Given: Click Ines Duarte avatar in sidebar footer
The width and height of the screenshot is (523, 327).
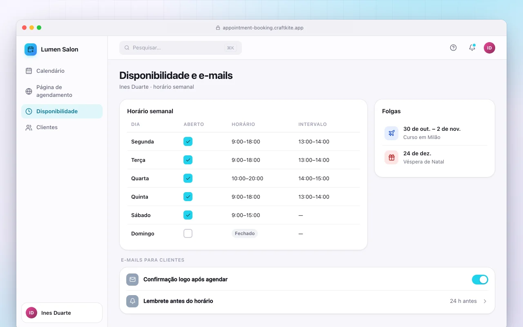Looking at the screenshot, I should click(x=31, y=313).
